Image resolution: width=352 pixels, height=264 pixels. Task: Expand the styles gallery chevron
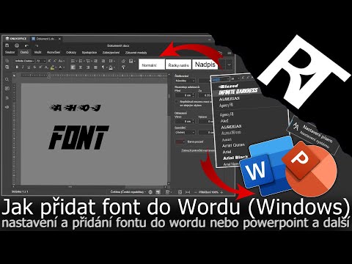[x=229, y=65]
